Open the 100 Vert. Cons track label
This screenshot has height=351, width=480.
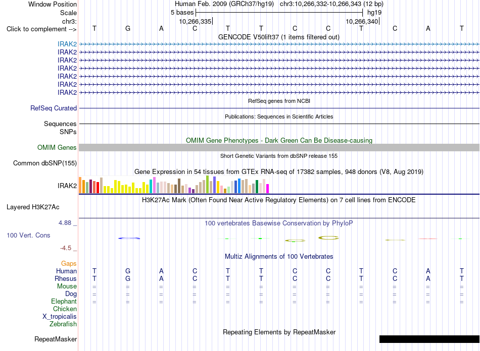tap(28, 235)
